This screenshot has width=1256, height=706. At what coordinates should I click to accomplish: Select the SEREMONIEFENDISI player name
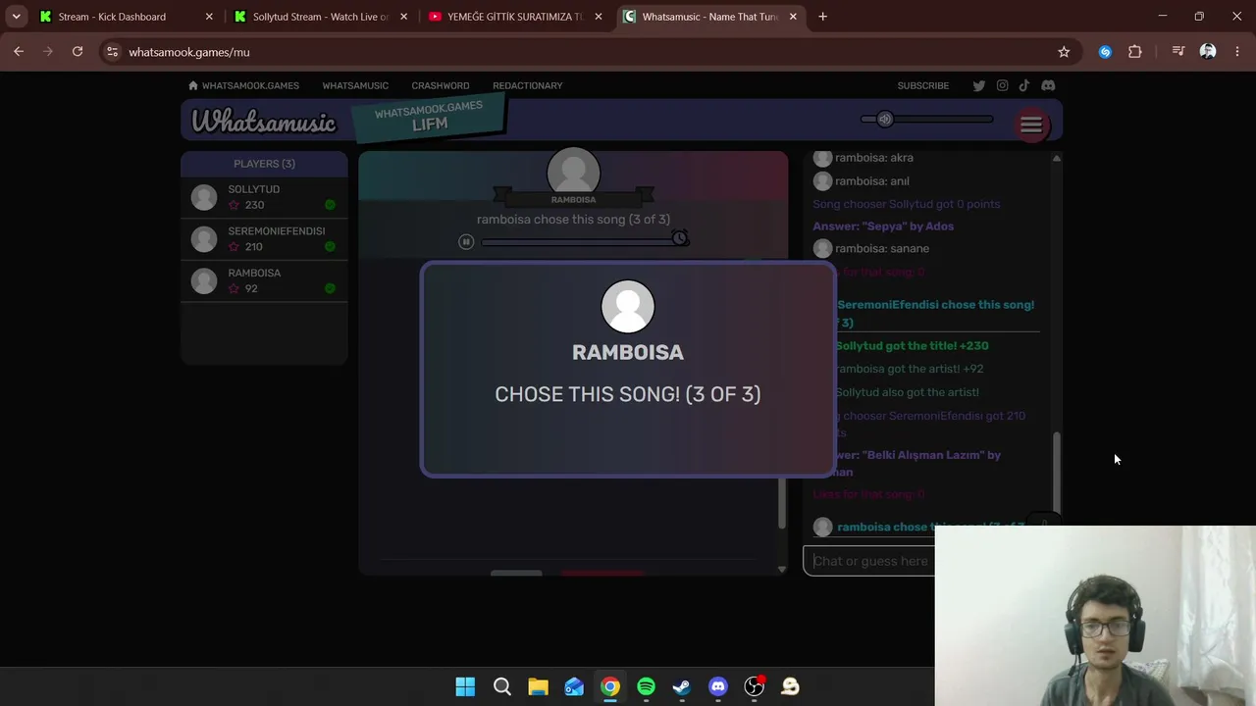277,231
